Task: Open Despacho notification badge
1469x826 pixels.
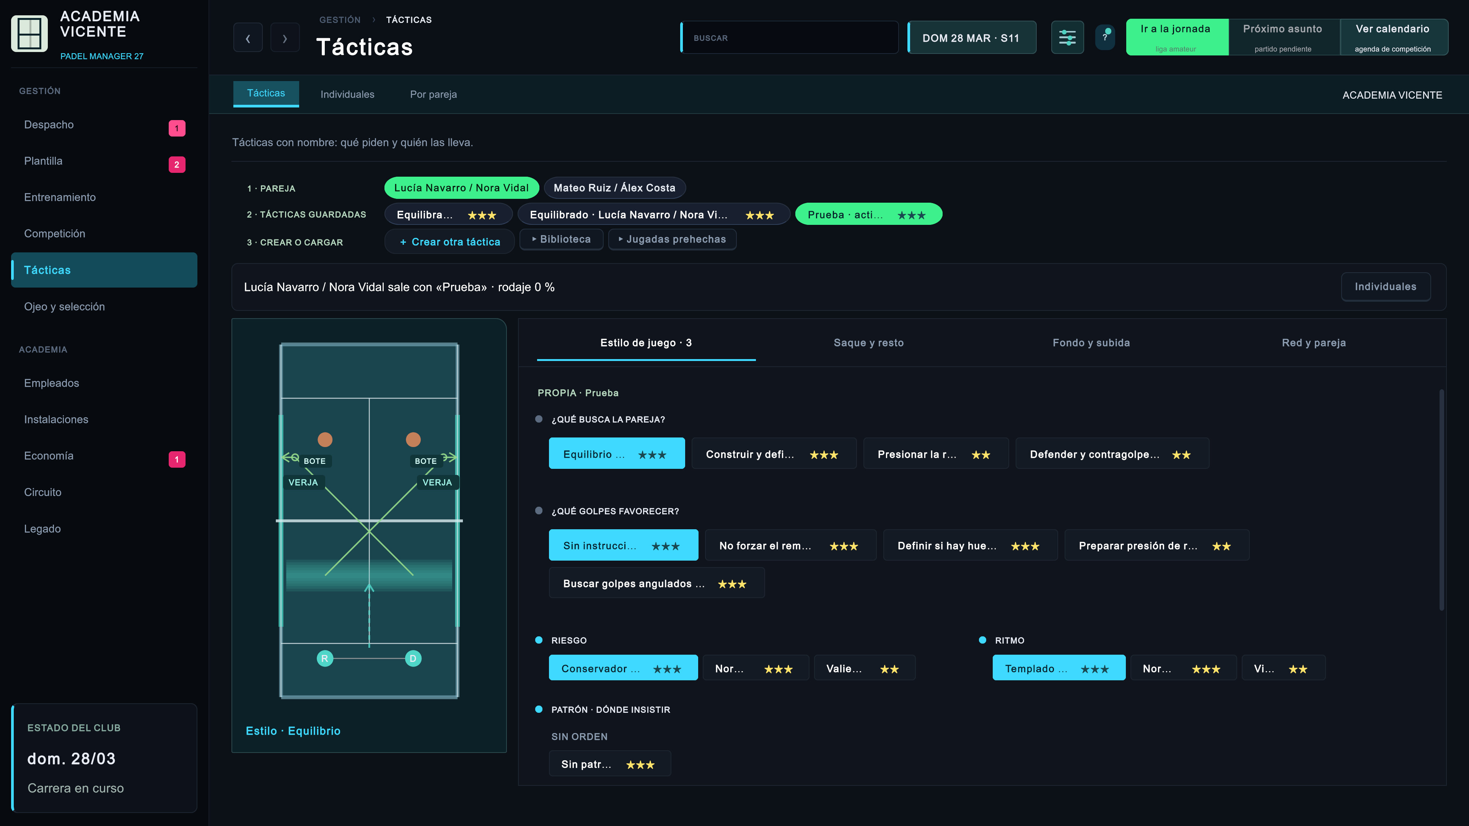Action: click(177, 128)
